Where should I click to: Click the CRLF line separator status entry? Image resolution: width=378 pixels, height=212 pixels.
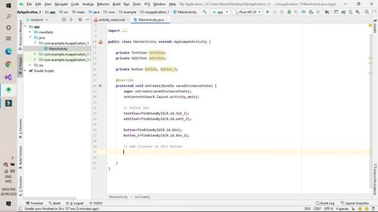tap(317, 208)
